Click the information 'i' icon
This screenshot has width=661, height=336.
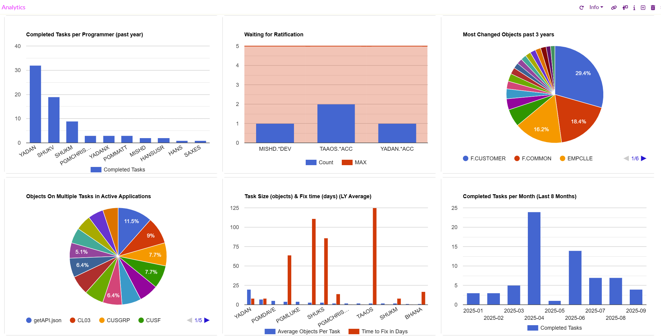tap(634, 8)
